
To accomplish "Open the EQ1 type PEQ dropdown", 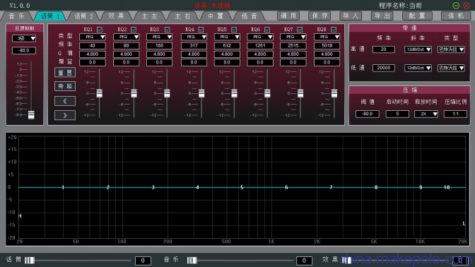I will point(93,37).
